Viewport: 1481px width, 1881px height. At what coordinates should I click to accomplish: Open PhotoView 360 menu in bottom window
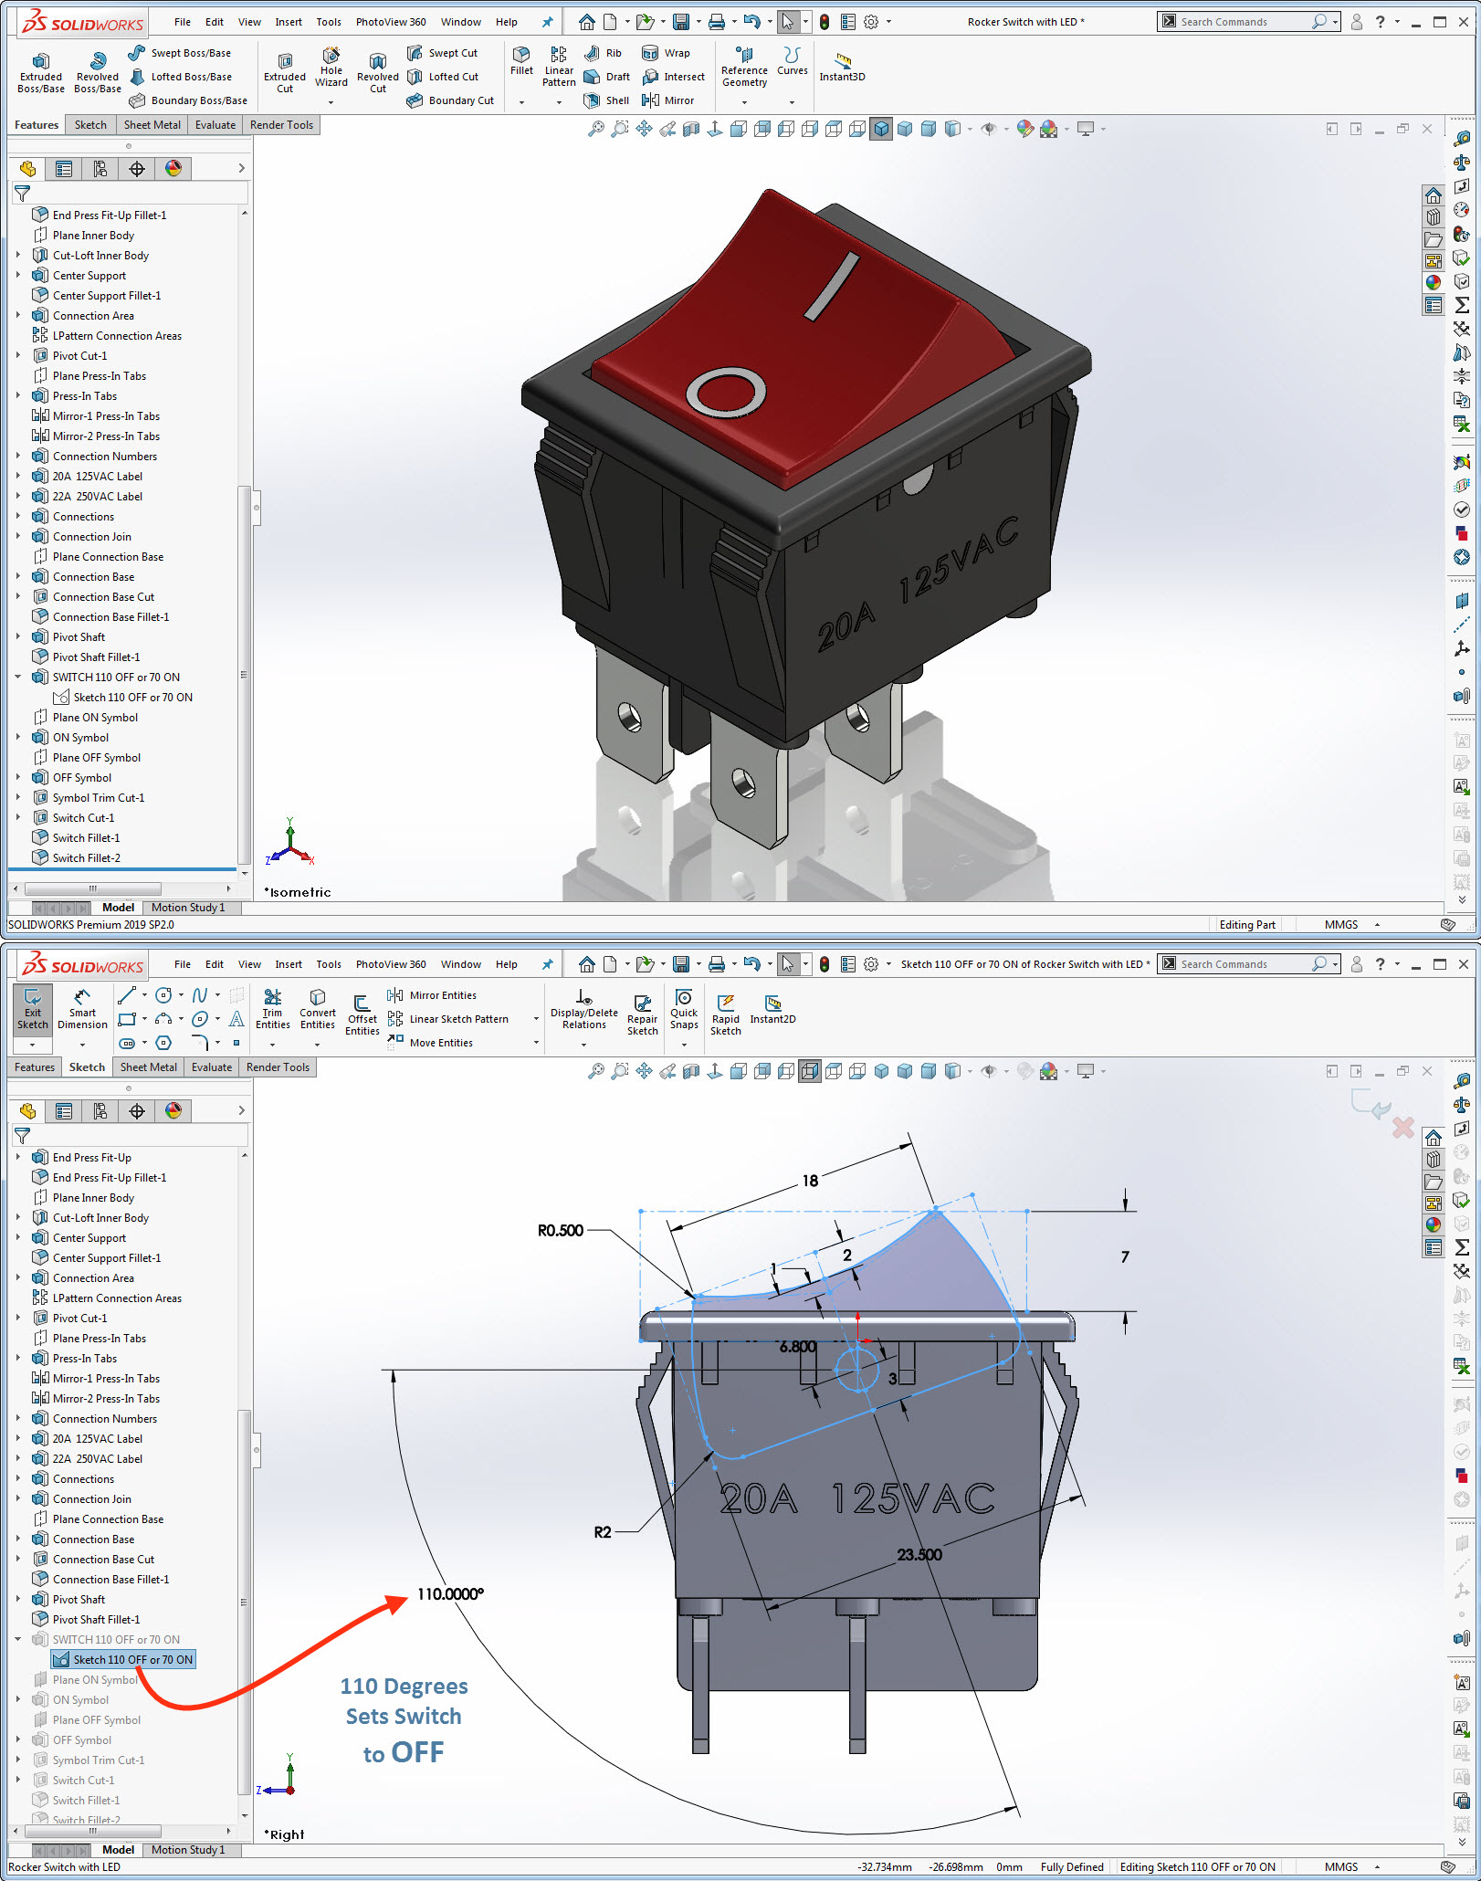(x=391, y=964)
